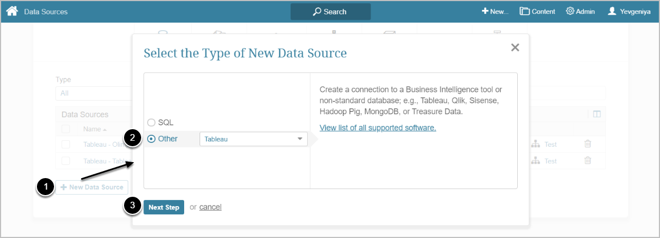Select the Other radio button

point(151,139)
